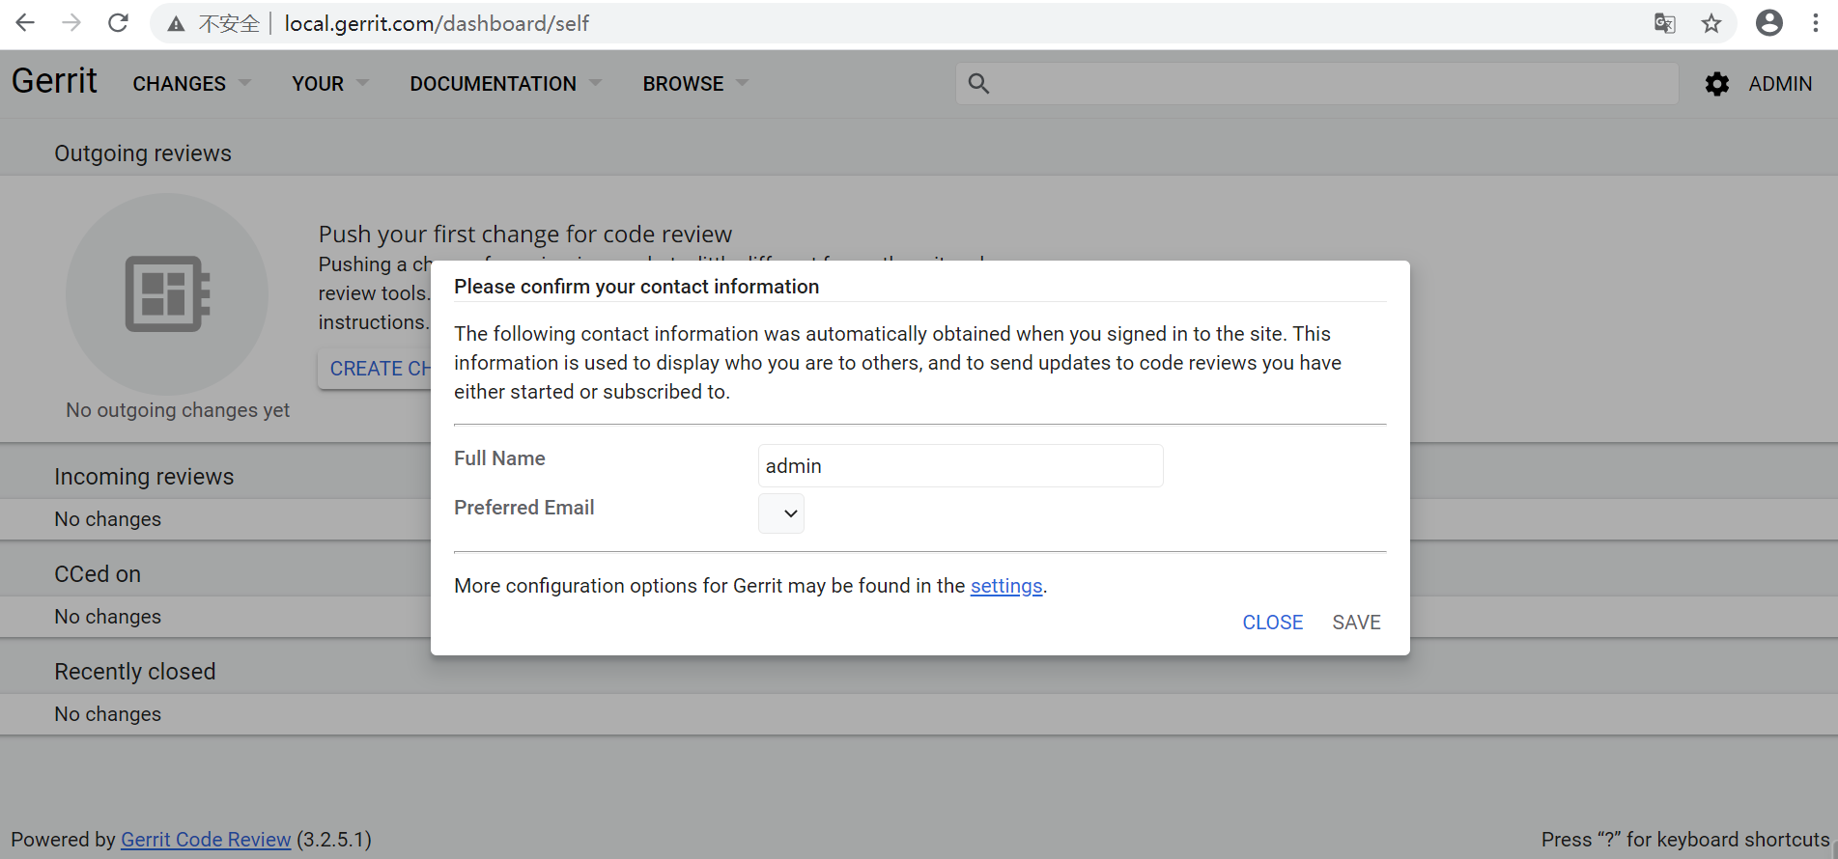The image size is (1838, 859).
Task: Click the Gerrit search box
Action: (x=1317, y=84)
